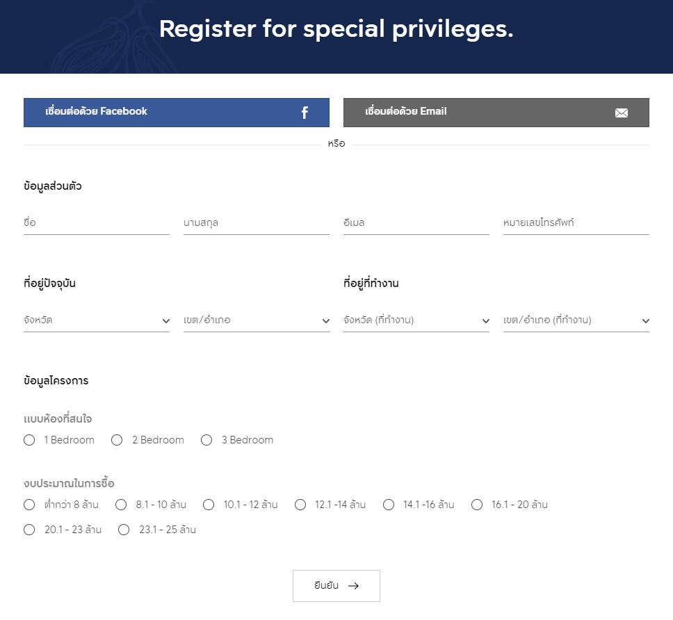
Task: Click the อีเมล input field
Action: tap(416, 223)
